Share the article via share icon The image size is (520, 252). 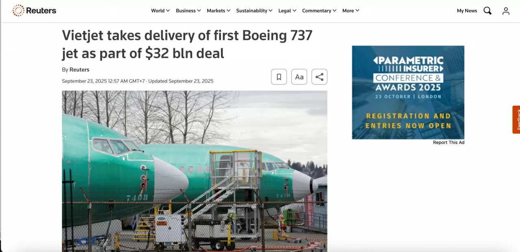319,77
